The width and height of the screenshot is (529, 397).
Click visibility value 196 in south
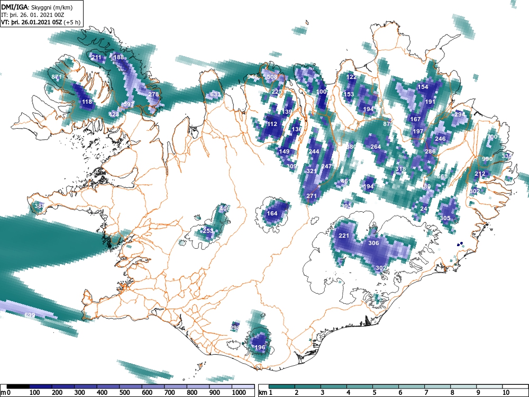[260, 347]
